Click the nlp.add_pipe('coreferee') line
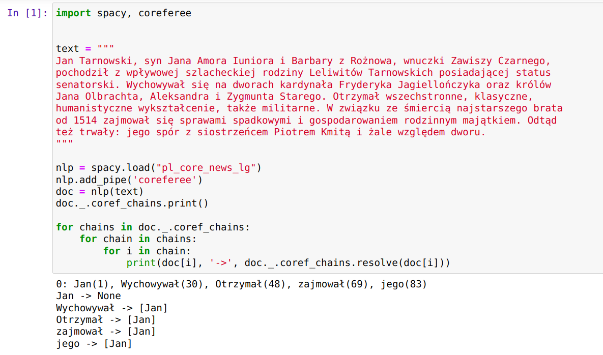This screenshot has width=603, height=355. (129, 180)
